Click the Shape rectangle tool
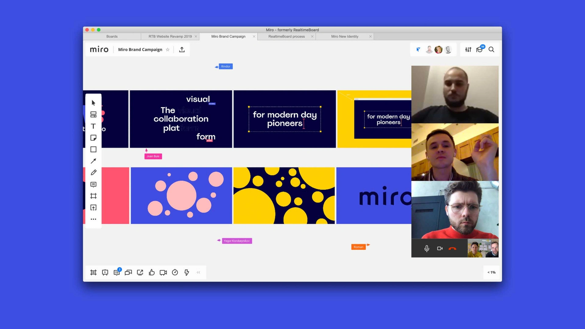 [x=93, y=149]
